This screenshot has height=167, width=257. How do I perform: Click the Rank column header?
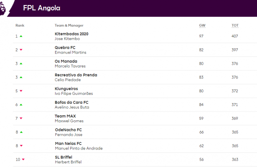[x=20, y=25]
